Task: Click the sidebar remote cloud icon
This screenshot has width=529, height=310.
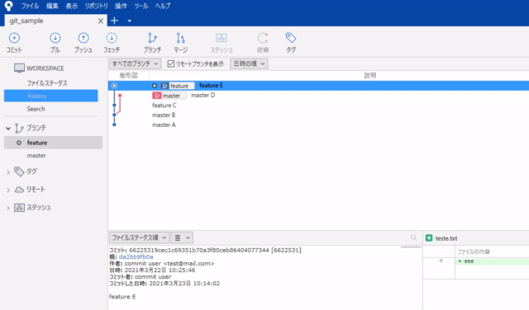Action: click(x=19, y=190)
